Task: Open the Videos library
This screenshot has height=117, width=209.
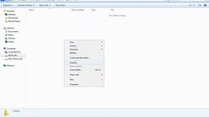Action: click(x=11, y=42)
